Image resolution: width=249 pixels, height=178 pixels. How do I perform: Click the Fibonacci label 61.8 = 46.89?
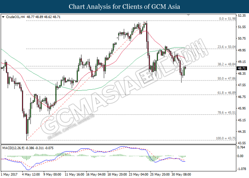point(227,93)
